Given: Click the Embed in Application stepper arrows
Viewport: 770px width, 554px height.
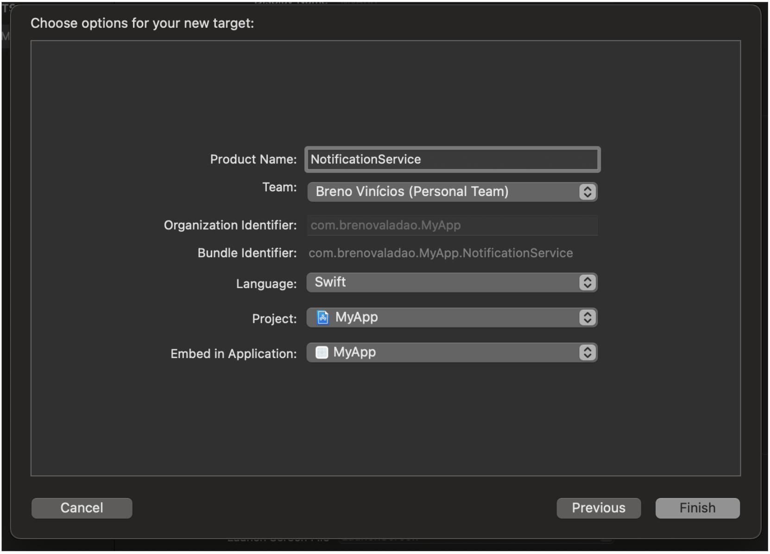Looking at the screenshot, I should click(x=587, y=353).
